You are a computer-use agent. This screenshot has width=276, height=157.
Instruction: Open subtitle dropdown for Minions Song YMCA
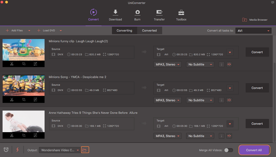point(200,100)
